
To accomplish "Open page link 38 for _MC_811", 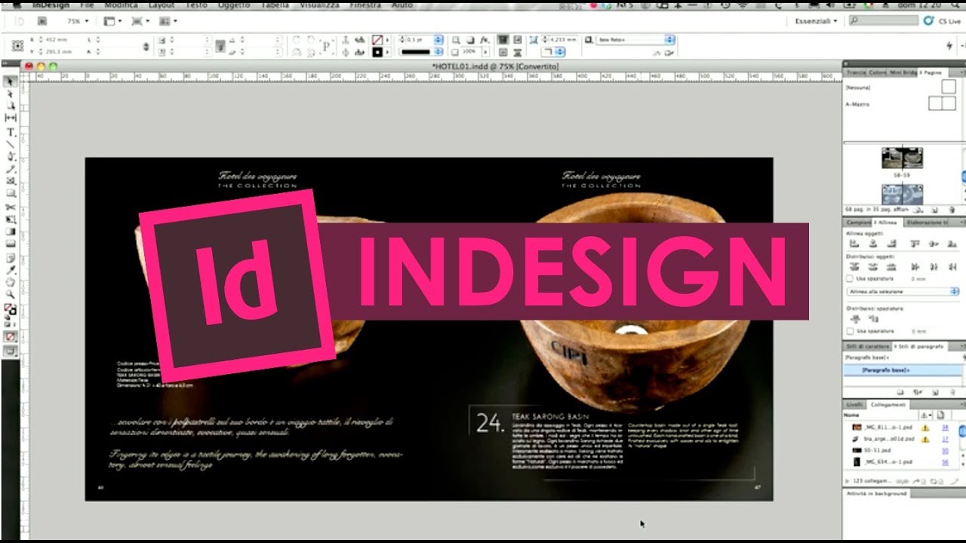I will [945, 428].
